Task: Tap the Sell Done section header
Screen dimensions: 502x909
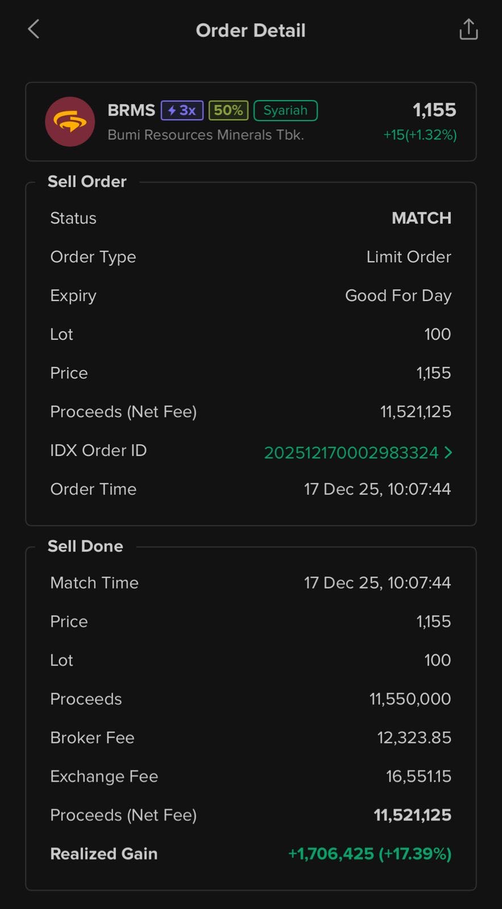Action: 85,547
